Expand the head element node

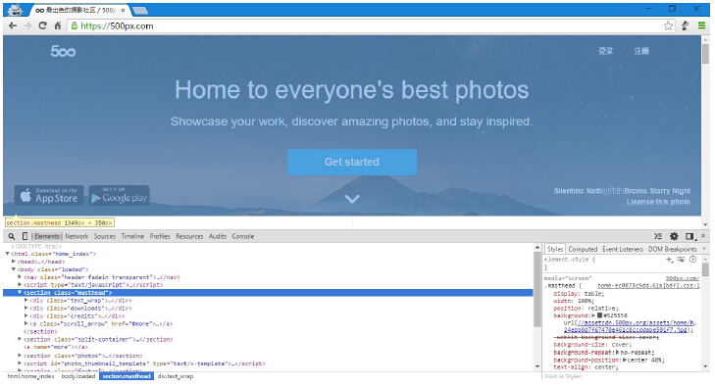14,262
